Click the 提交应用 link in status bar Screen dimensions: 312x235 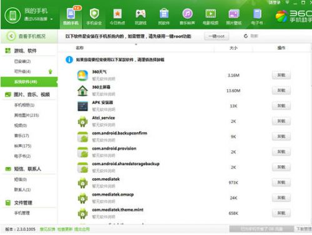click(x=82, y=229)
